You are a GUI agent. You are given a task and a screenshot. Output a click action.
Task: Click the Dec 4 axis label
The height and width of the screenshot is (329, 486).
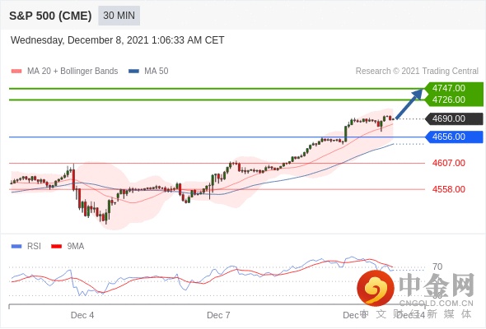pyautogui.click(x=82, y=315)
